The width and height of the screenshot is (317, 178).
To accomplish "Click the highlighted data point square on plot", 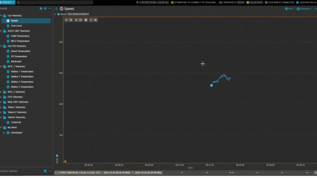I will [x=211, y=85].
